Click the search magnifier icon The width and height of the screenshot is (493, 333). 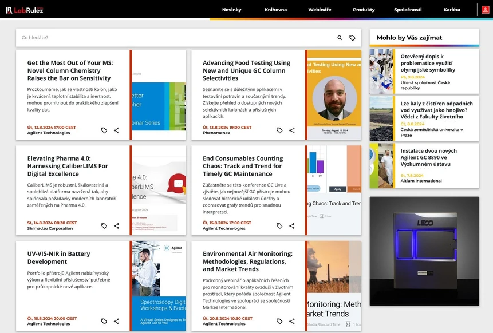coord(340,38)
